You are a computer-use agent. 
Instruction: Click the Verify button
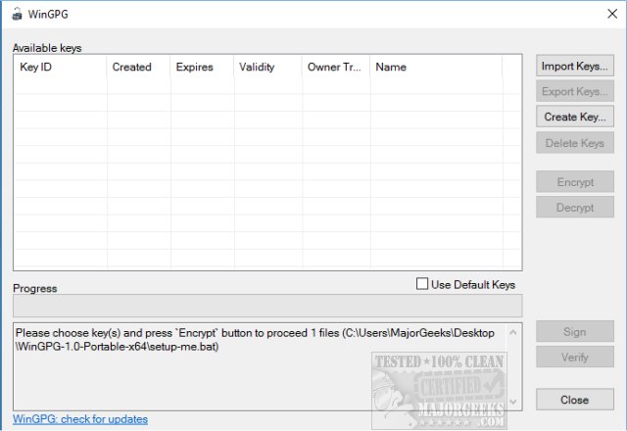pyautogui.click(x=575, y=357)
